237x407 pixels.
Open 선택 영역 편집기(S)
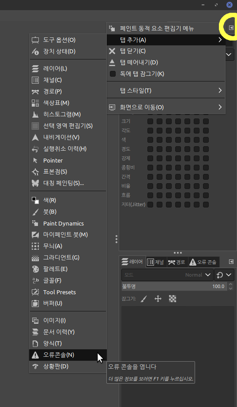point(68,126)
